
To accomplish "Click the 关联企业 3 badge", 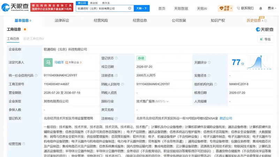I will click(x=73, y=62).
